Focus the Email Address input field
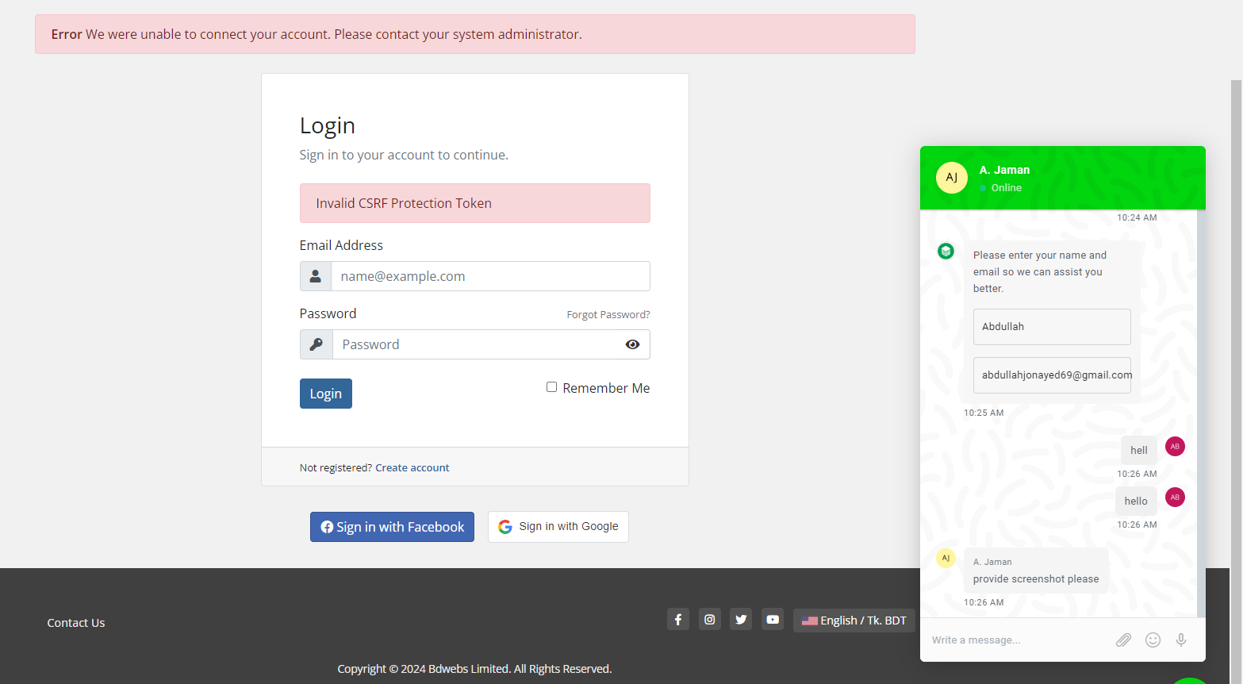The width and height of the screenshot is (1243, 684). point(490,276)
